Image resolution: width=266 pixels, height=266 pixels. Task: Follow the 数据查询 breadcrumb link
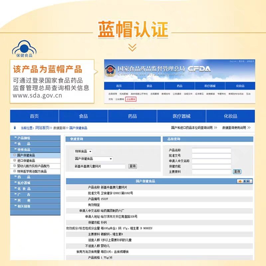(60, 128)
